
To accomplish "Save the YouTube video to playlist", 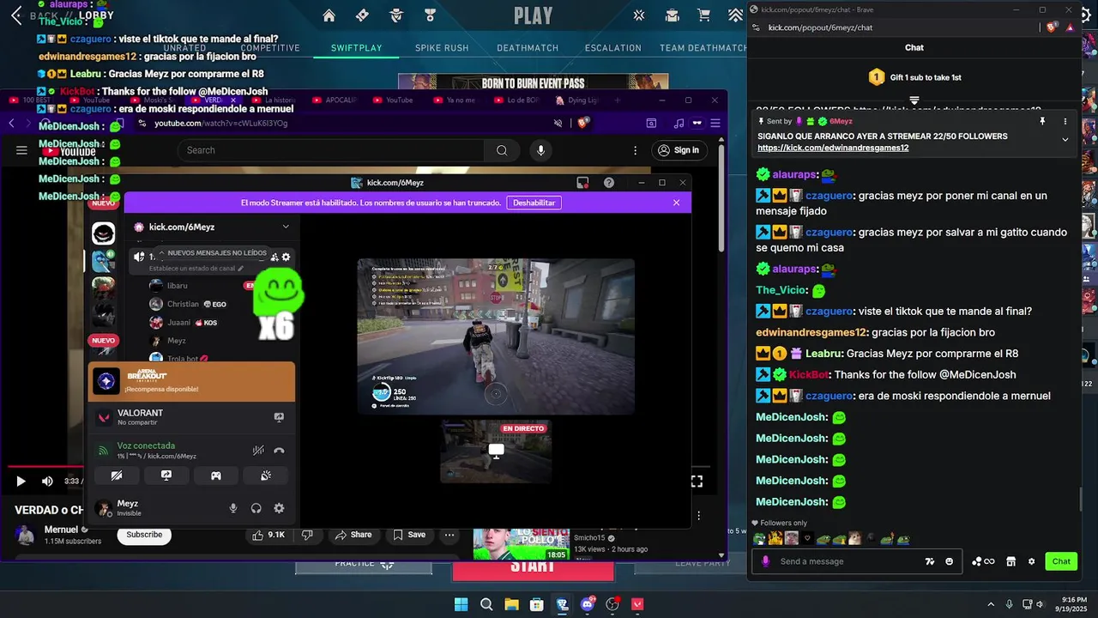I will pyautogui.click(x=409, y=535).
